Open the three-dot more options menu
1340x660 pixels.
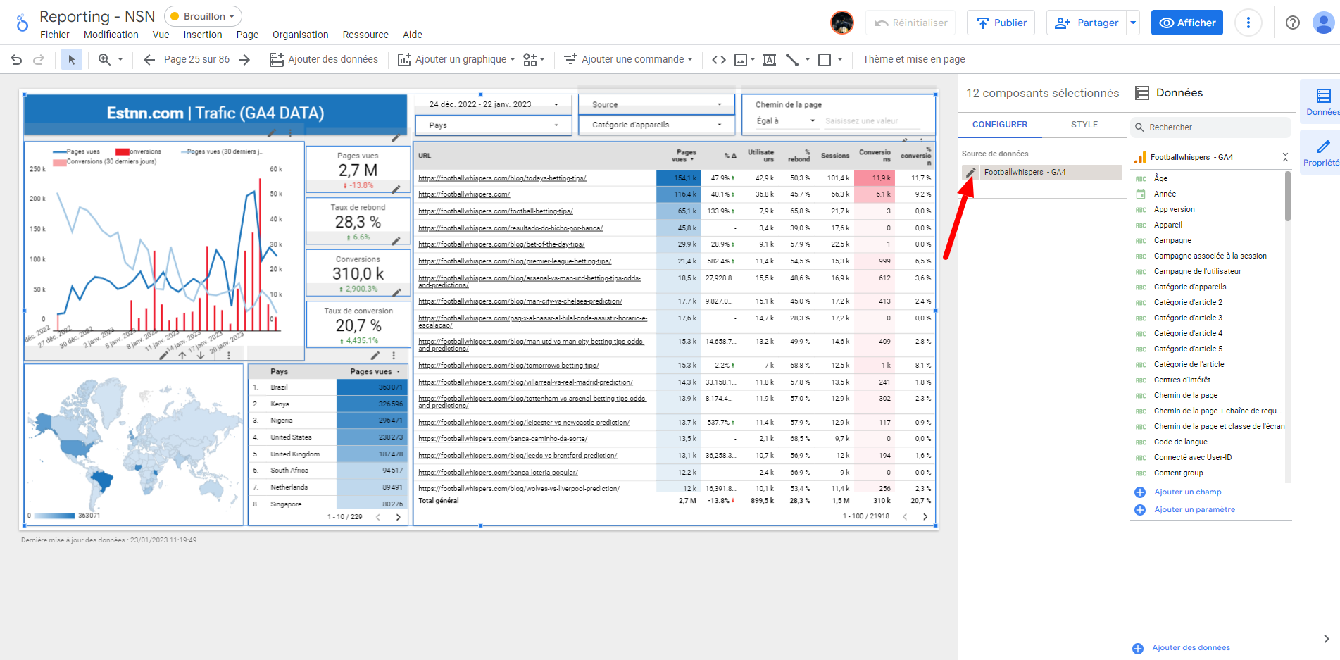coord(1248,23)
